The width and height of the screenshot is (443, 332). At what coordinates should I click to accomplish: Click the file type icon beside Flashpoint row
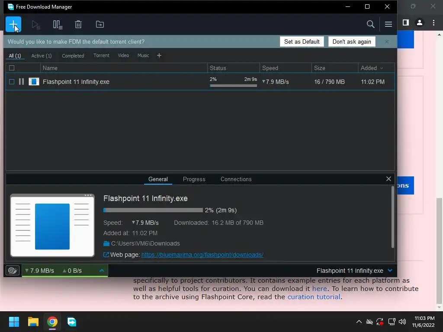click(34, 82)
